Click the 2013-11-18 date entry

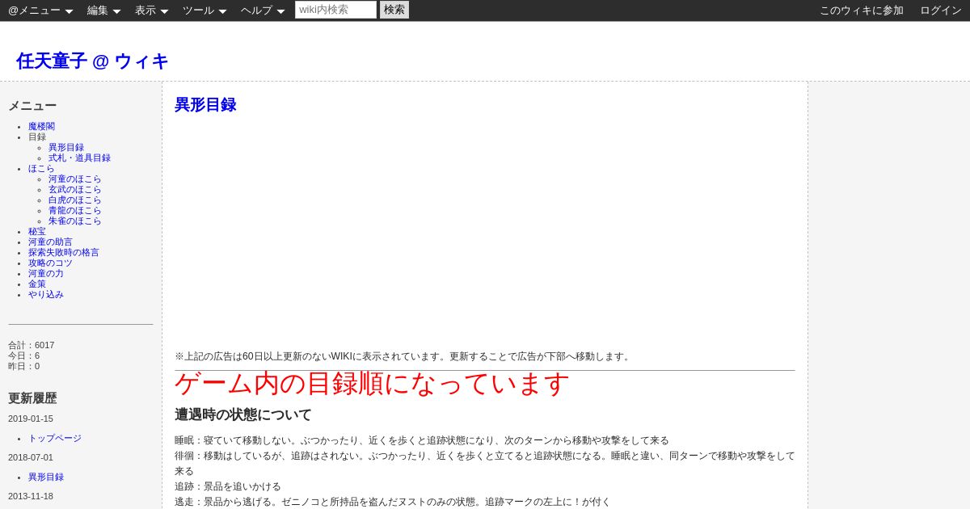(31, 496)
